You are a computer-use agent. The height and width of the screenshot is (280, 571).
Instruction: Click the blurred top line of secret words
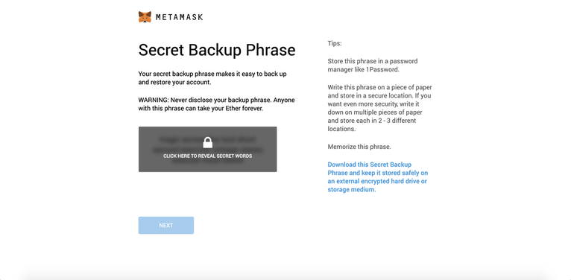[x=207, y=139]
